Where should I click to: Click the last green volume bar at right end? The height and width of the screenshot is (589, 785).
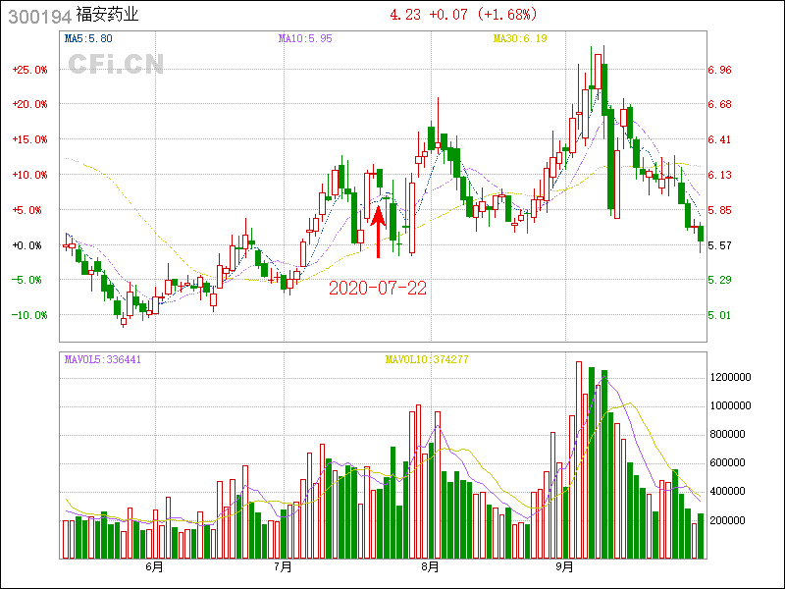[x=701, y=536]
